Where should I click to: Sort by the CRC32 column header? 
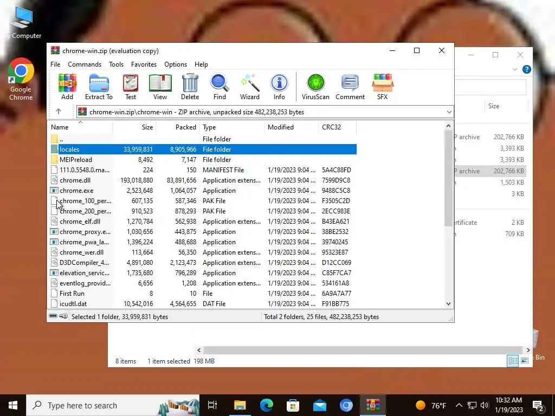pos(337,127)
